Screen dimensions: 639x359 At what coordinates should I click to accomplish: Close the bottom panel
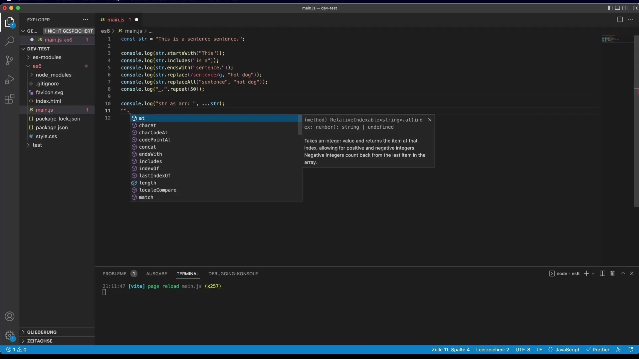[632, 273]
